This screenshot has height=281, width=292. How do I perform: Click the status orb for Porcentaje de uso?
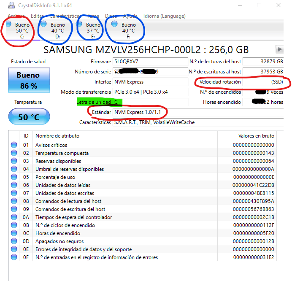[x=14, y=177]
